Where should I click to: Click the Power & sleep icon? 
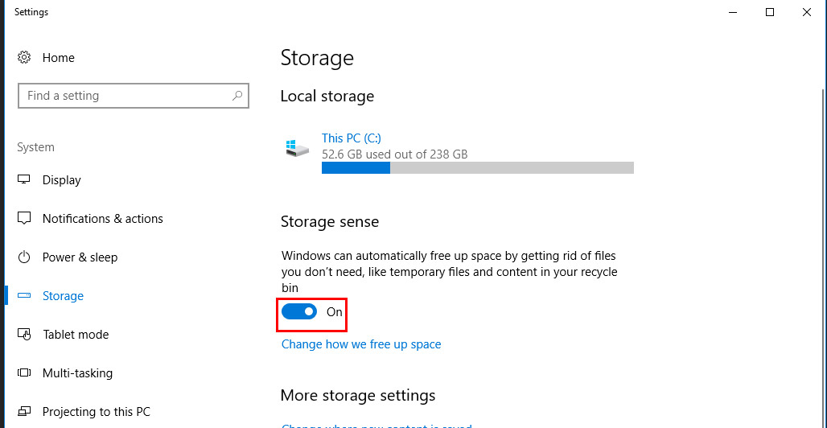point(24,257)
